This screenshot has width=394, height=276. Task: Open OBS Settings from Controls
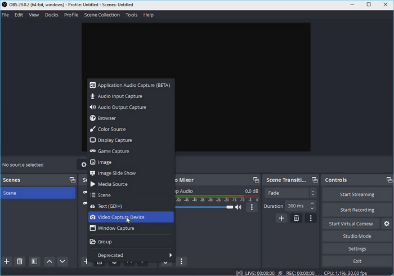(x=357, y=249)
